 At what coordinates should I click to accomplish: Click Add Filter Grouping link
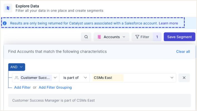point(55,87)
